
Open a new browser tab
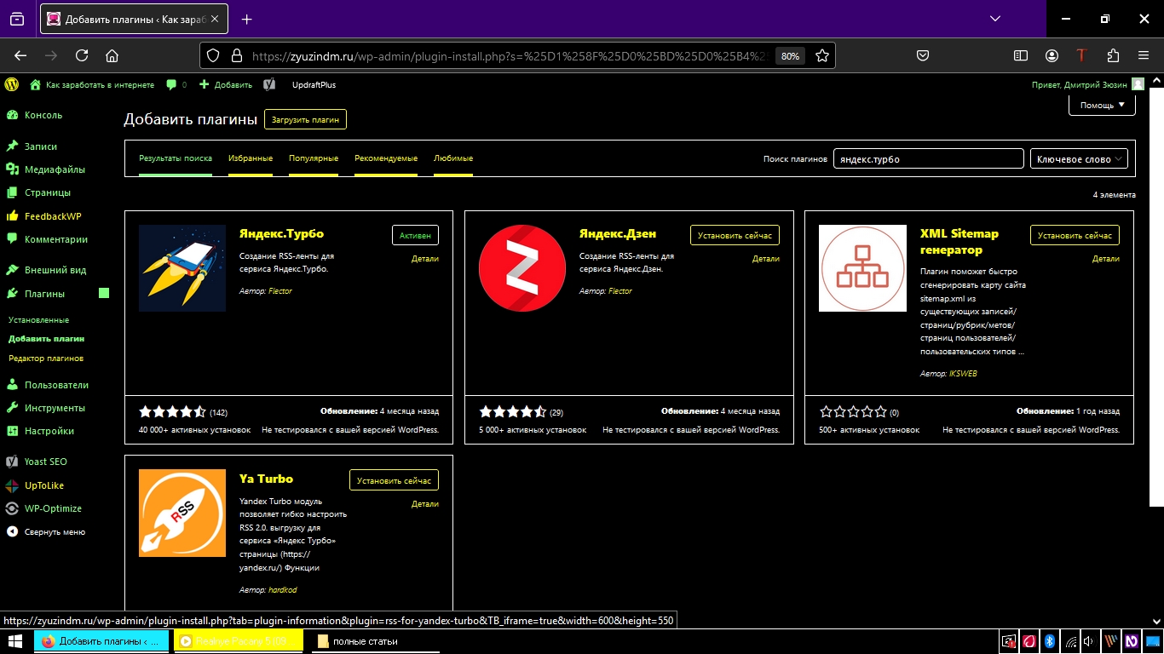tap(247, 19)
